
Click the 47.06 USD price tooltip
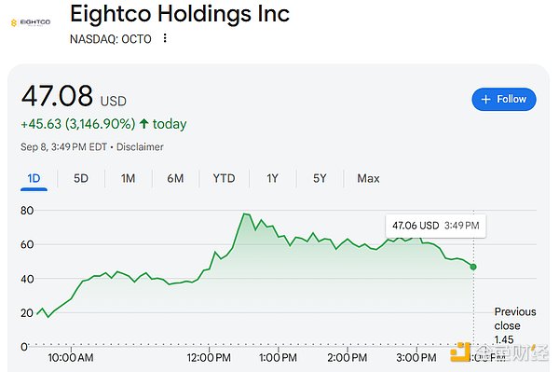[436, 226]
